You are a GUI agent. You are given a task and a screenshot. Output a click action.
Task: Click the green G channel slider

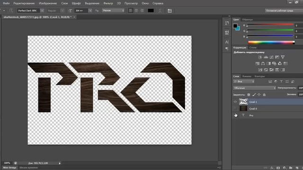(x=270, y=30)
